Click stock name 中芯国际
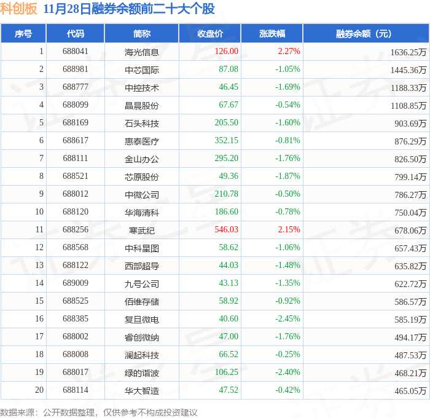This screenshot has height=418, width=430. click(142, 70)
